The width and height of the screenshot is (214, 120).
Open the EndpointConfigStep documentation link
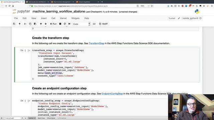tap(112, 94)
